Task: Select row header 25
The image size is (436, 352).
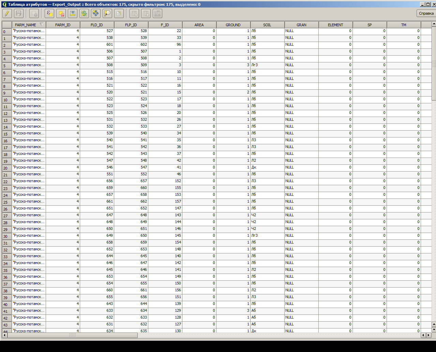Action: [7, 202]
